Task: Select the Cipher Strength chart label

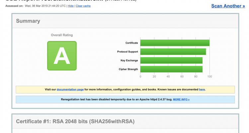Action: tap(128, 69)
